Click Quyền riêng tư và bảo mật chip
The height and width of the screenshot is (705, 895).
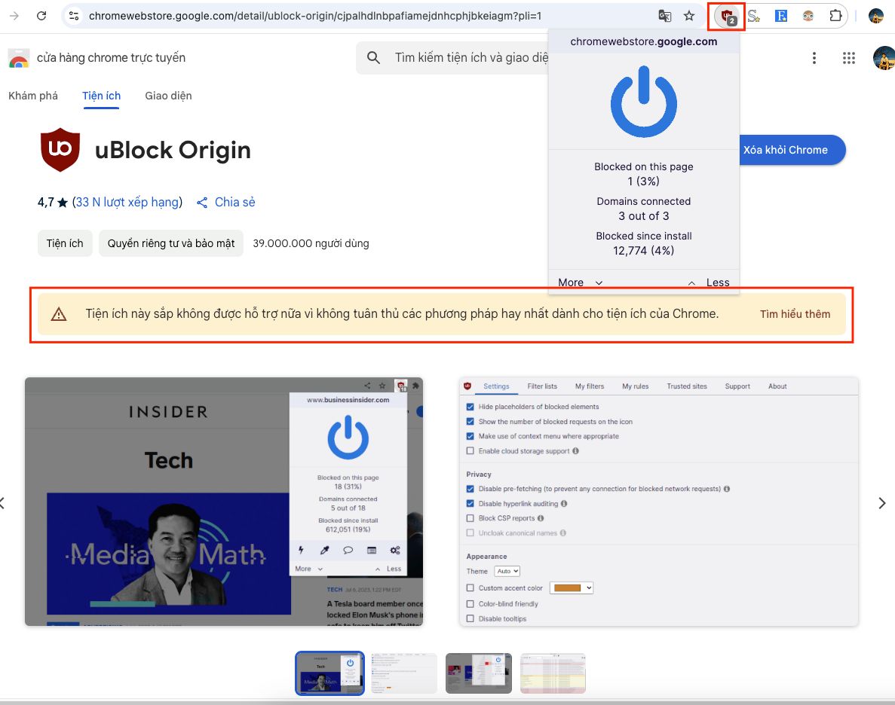click(x=171, y=243)
